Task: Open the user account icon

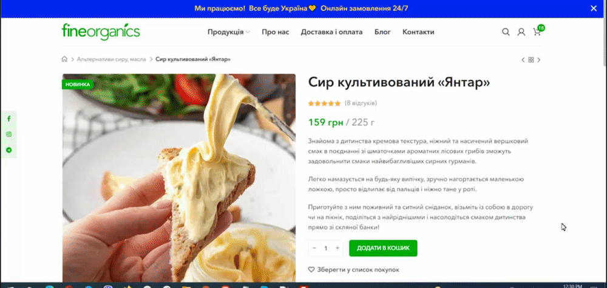Action: coord(521,32)
